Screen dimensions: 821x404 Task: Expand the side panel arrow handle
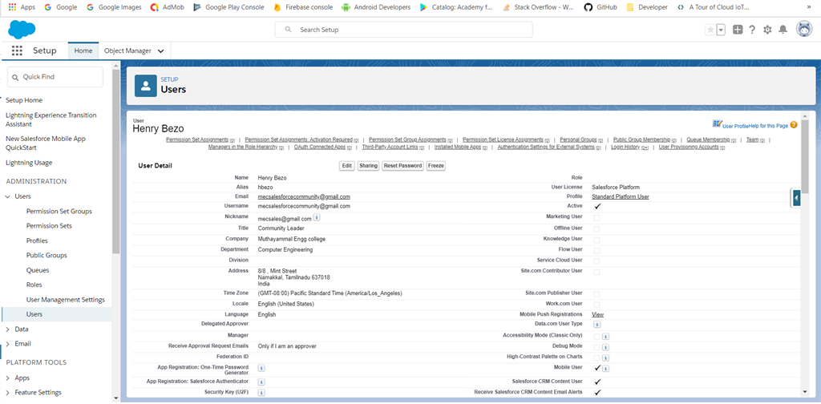pos(796,197)
